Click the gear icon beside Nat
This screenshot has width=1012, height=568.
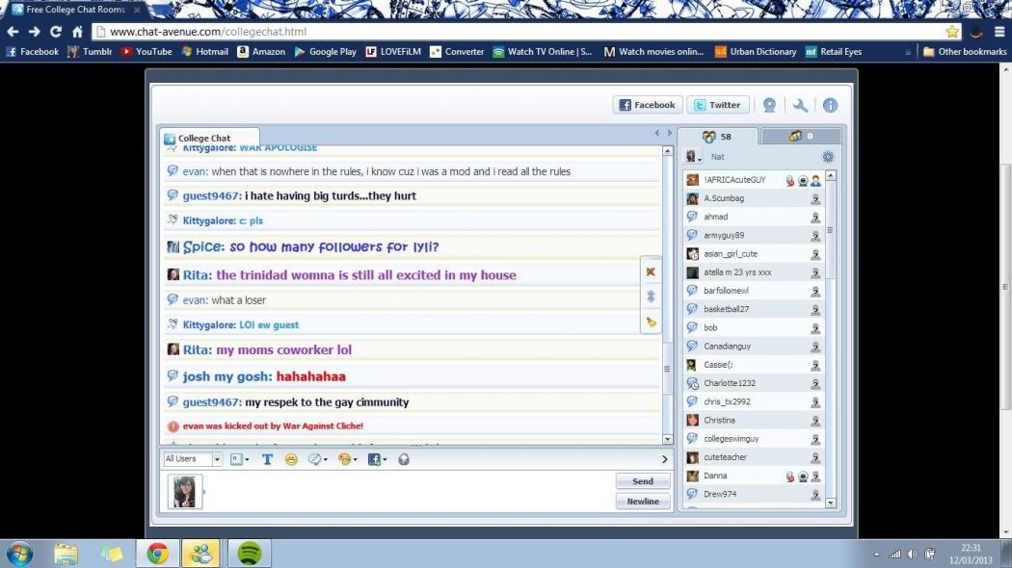click(827, 157)
